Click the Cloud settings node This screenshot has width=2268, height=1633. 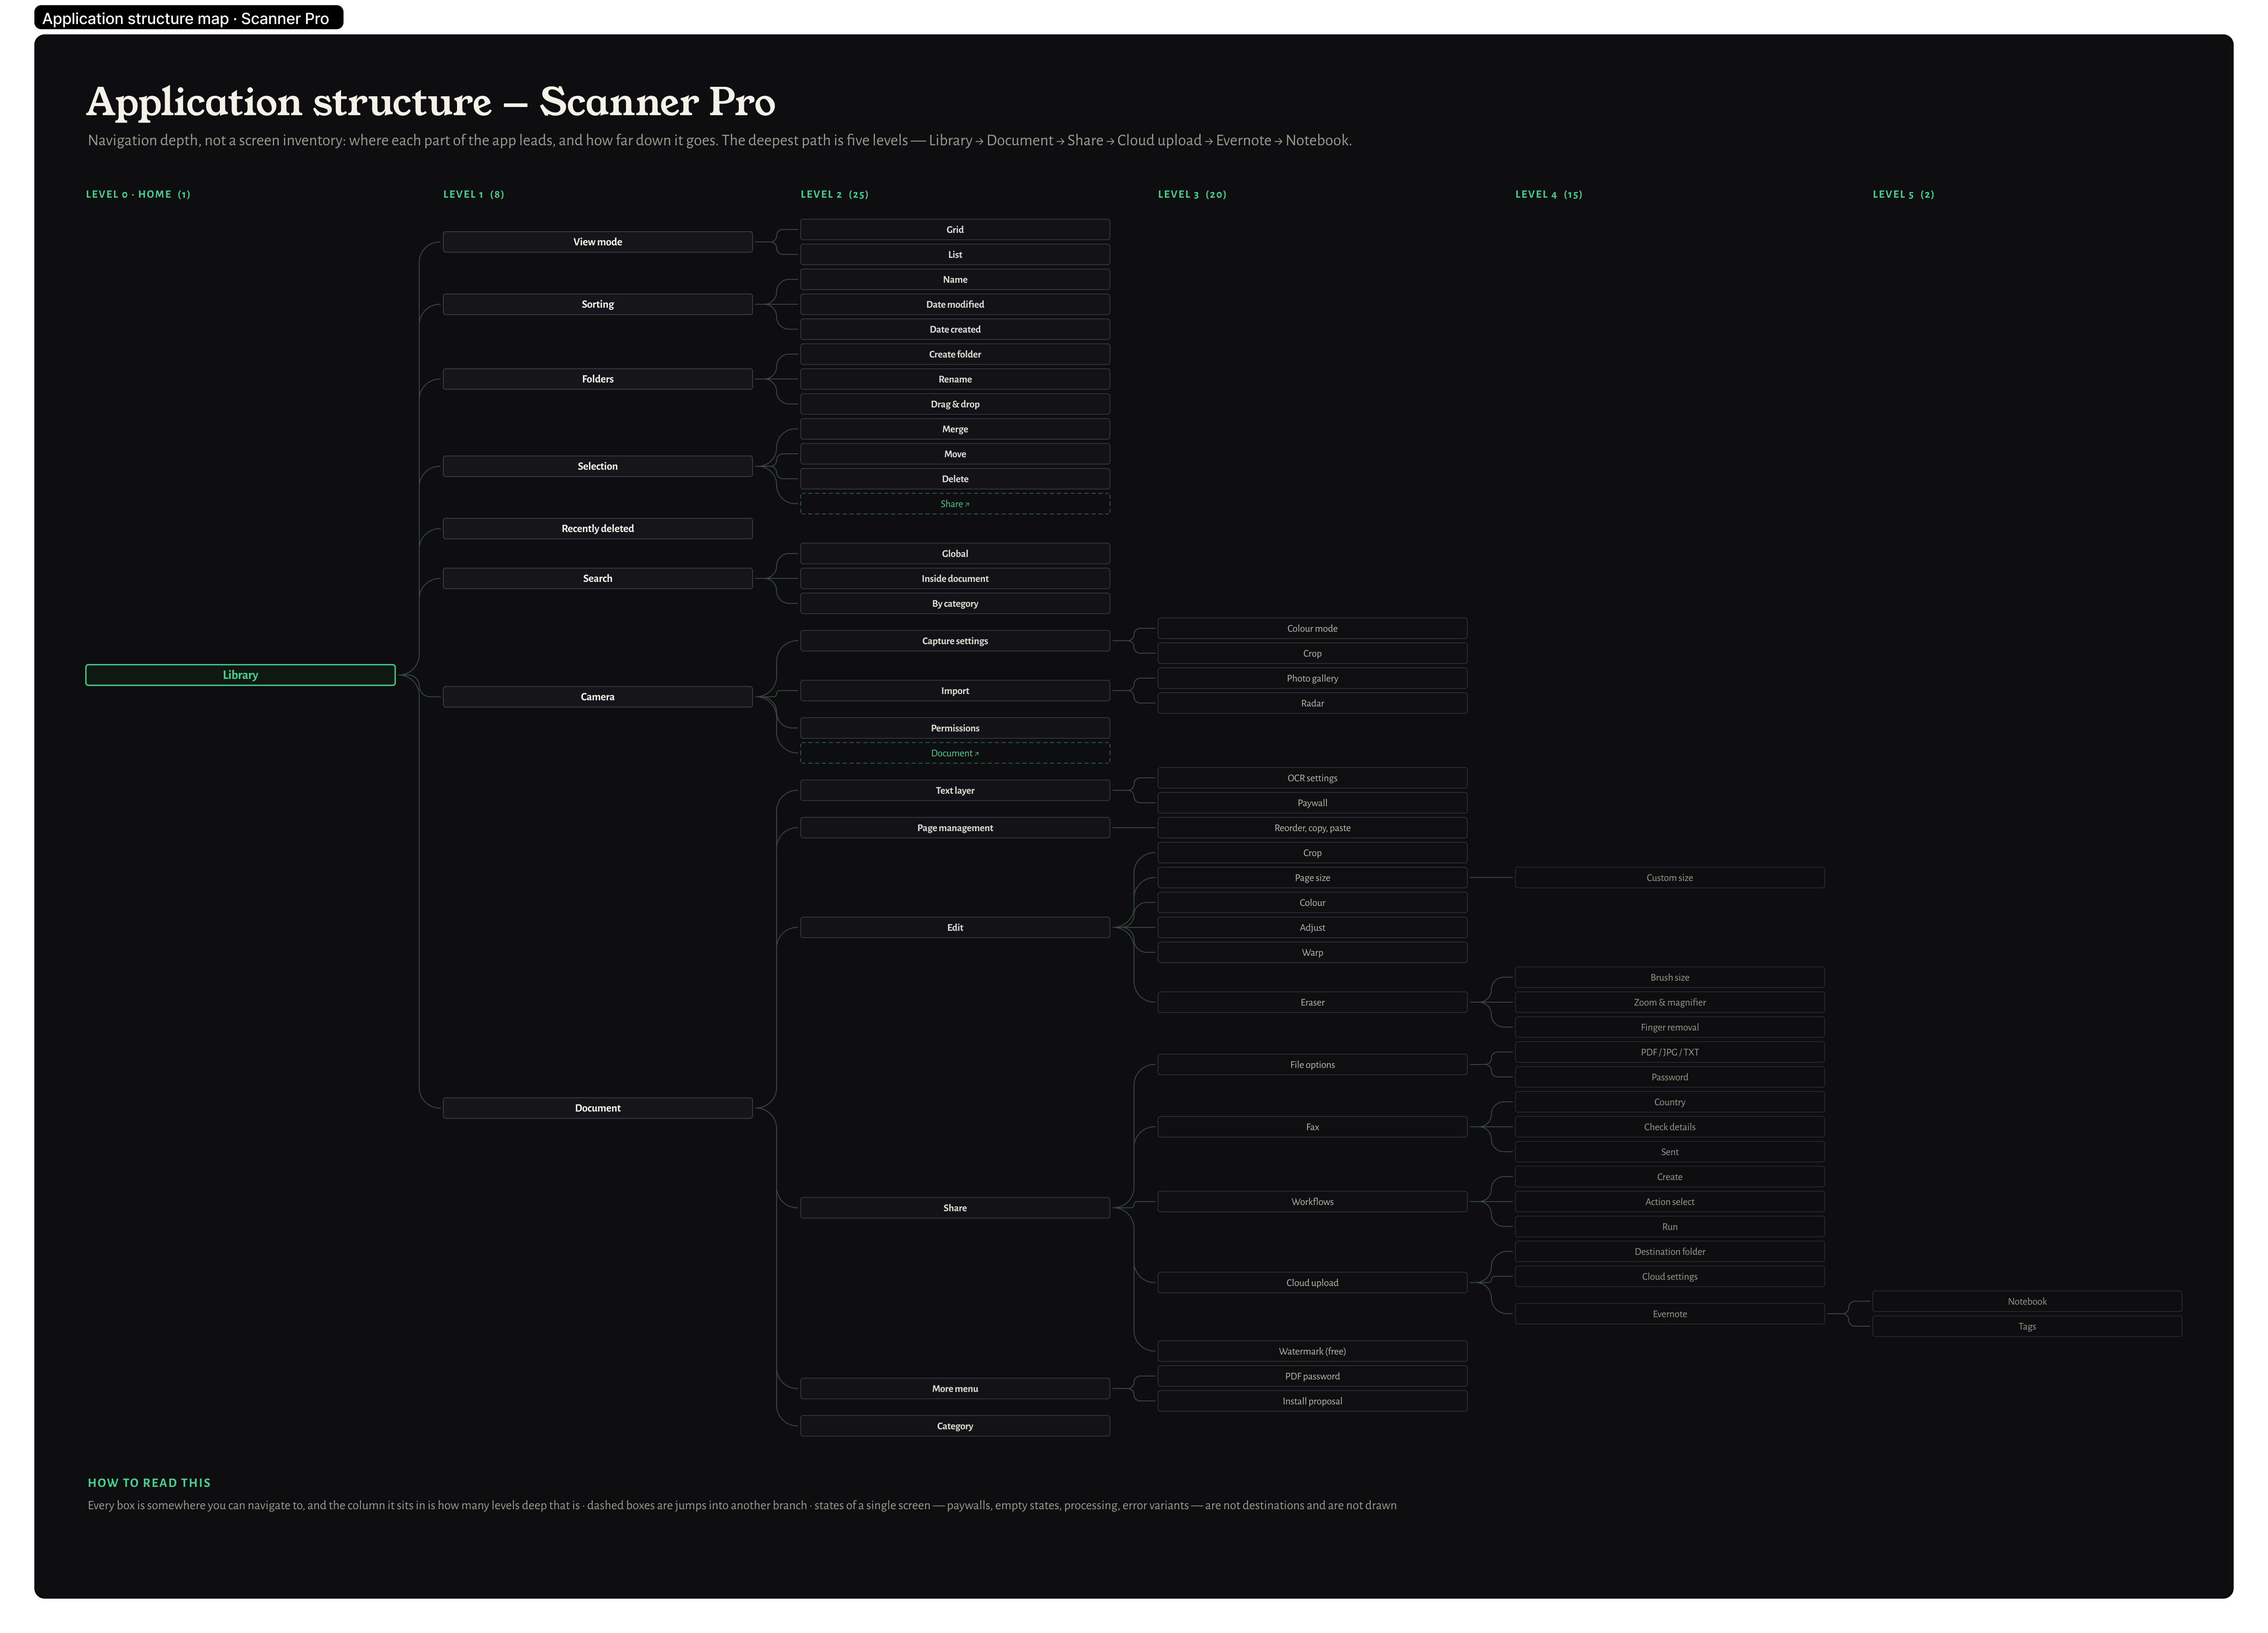(1670, 1277)
